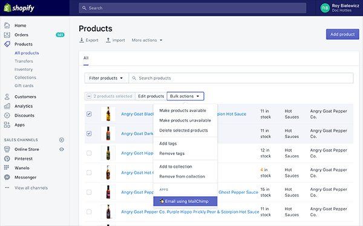
Task: Select Delete selected products
Action: tap(183, 130)
